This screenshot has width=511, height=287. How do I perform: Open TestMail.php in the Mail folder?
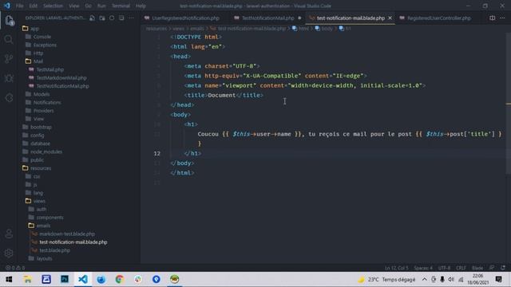point(50,69)
